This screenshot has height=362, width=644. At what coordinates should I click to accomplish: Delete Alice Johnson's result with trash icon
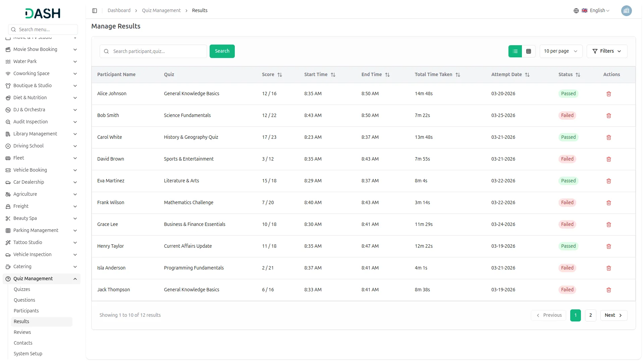[x=608, y=94]
